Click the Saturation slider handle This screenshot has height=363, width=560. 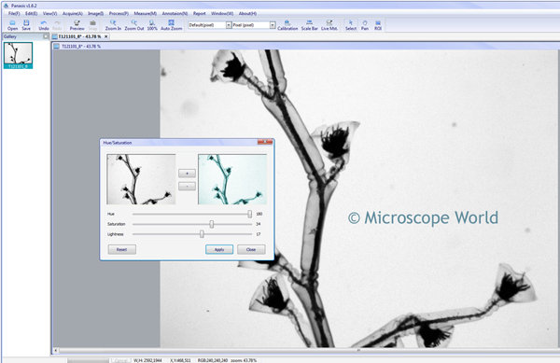pos(212,224)
